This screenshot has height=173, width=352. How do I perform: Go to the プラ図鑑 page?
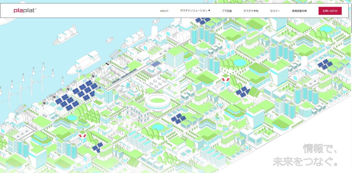[227, 11]
